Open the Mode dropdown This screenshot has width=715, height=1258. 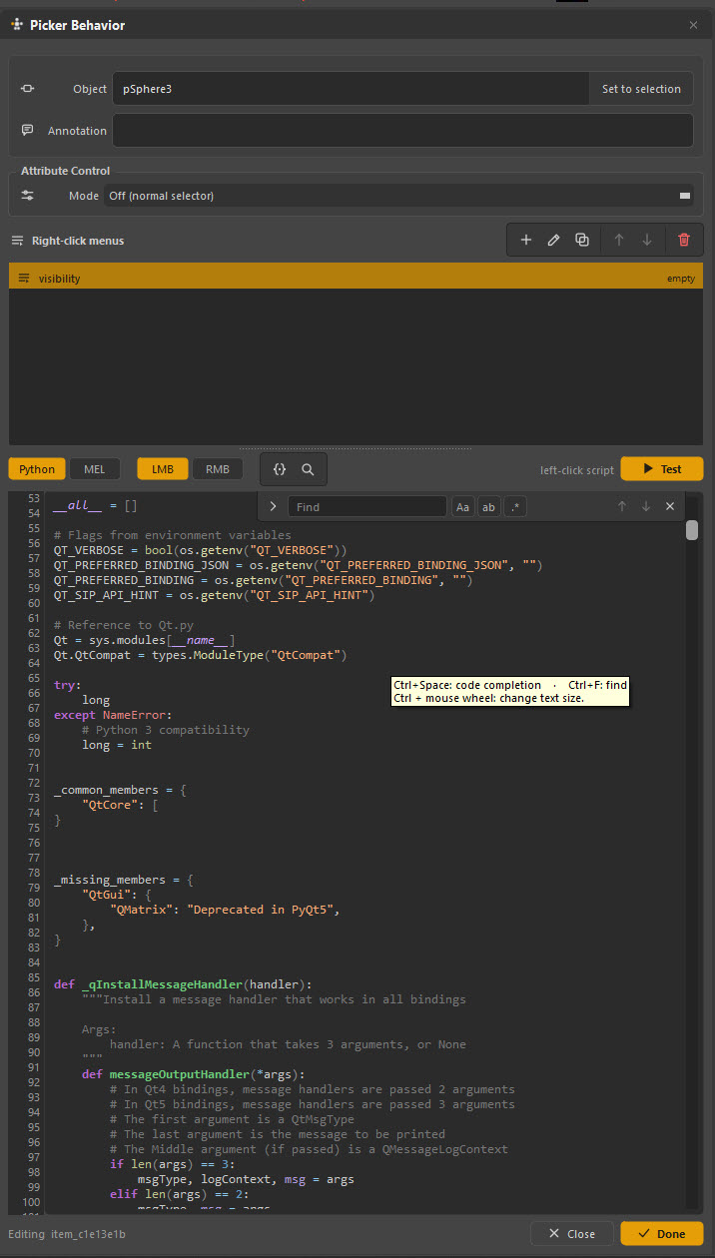[399, 196]
